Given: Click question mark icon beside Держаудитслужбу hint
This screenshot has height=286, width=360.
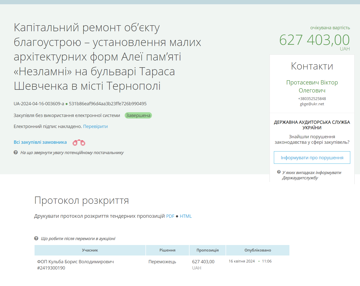Looking at the screenshot, I should 279,172.
